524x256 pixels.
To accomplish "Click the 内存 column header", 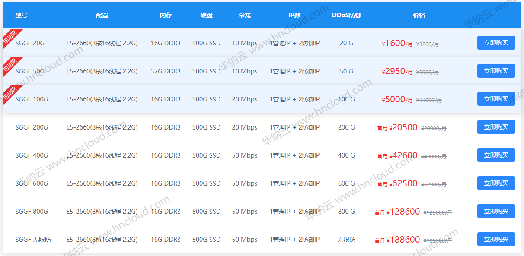I will click(x=166, y=15).
